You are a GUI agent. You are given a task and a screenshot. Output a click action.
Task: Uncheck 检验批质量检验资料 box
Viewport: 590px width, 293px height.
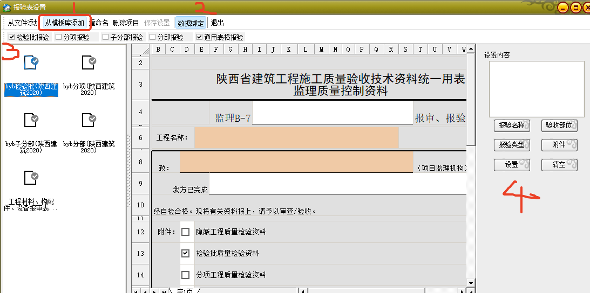(x=185, y=253)
